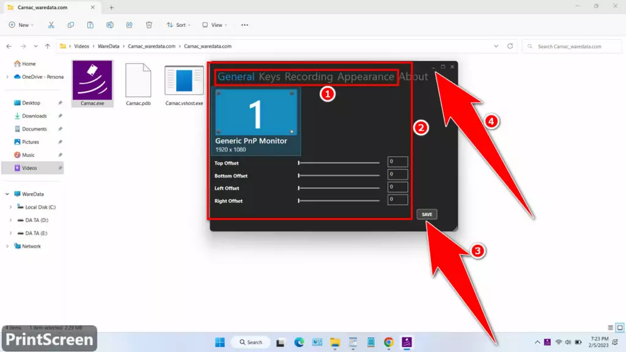This screenshot has height=352, width=626.
Task: Switch to the About tab in Carnac
Action: 413,76
